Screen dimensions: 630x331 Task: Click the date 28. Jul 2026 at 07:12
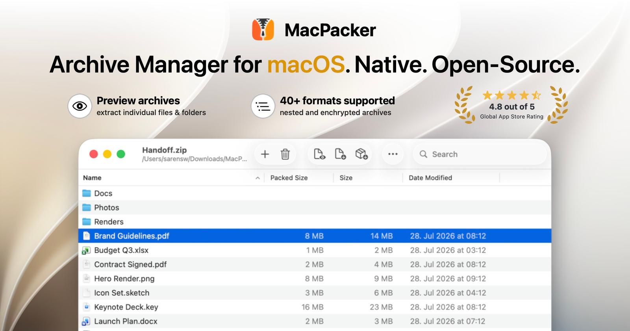tap(448, 321)
